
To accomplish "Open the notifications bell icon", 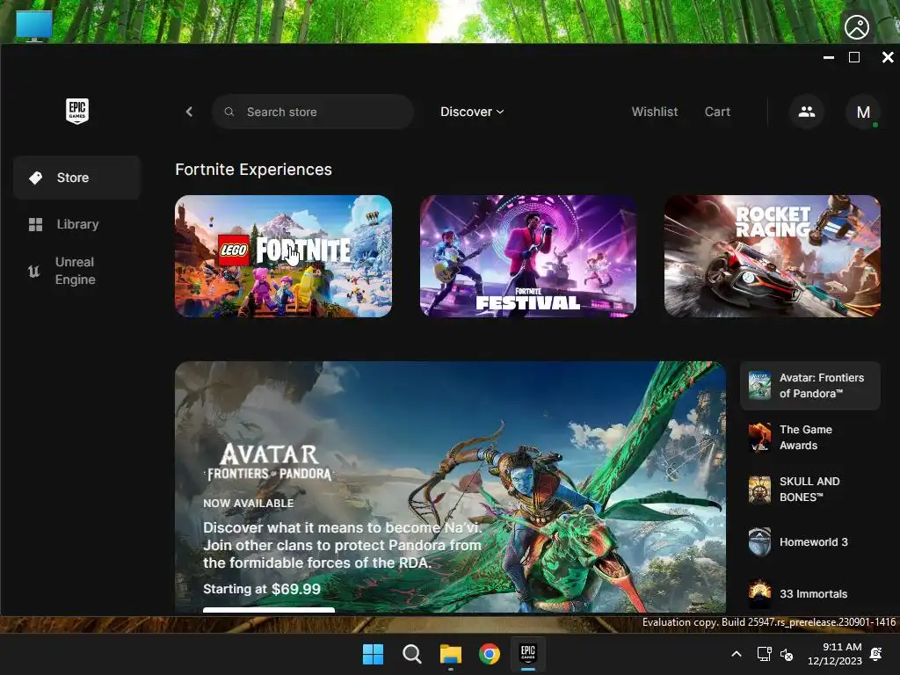I will (876, 654).
